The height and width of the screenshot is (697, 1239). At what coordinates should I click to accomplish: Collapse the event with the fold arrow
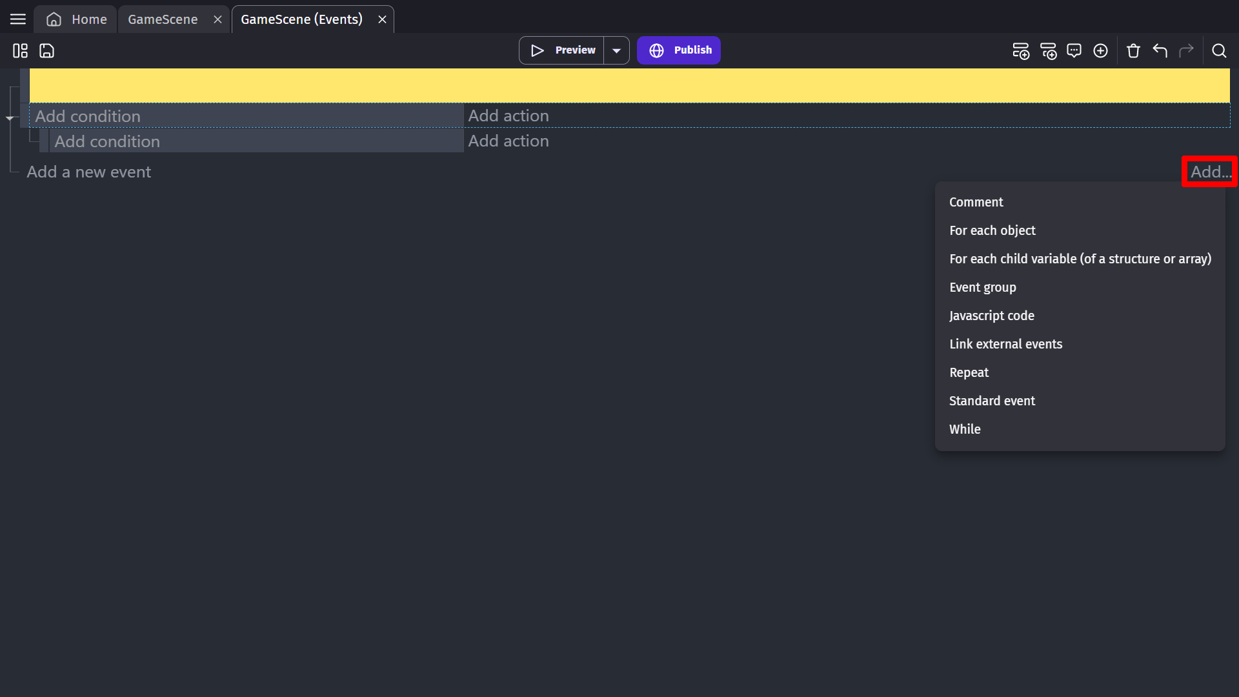[10, 118]
